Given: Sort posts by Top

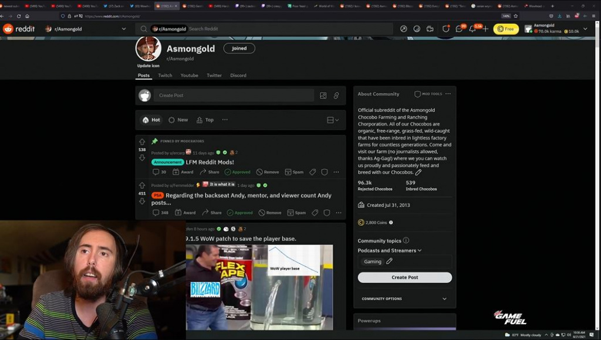Looking at the screenshot, I should 205,120.
